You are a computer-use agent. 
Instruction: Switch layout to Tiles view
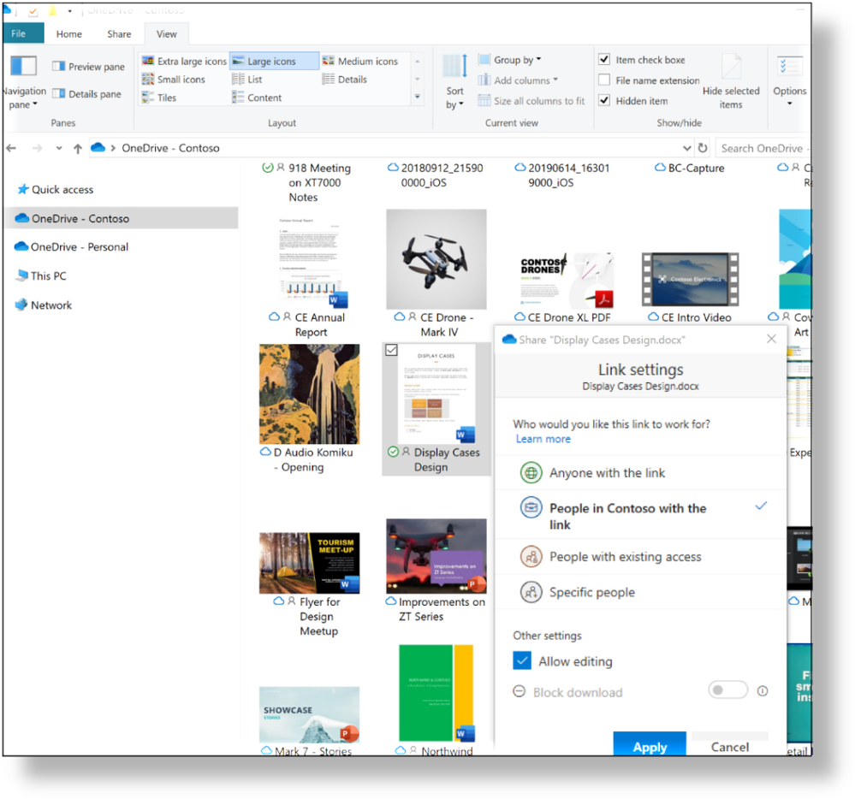[159, 98]
